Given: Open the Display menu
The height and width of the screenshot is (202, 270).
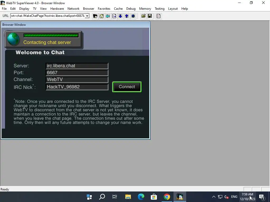Looking at the screenshot, I should coord(24,9).
